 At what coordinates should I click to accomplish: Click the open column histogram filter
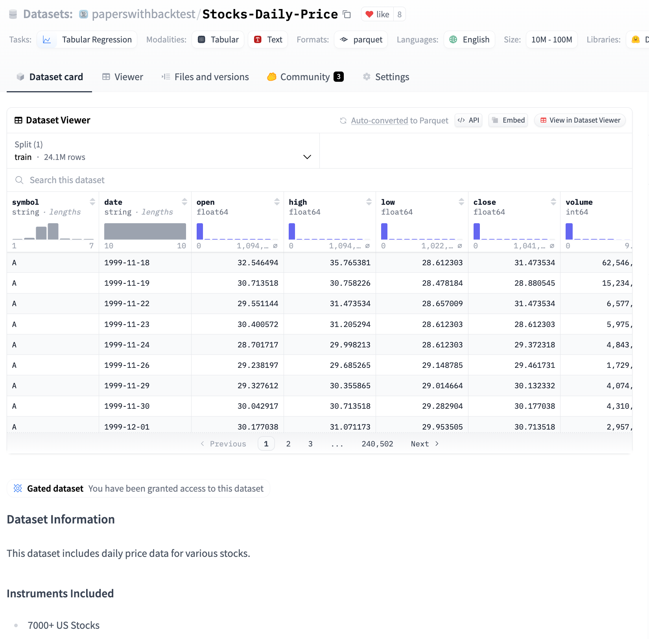coord(236,231)
